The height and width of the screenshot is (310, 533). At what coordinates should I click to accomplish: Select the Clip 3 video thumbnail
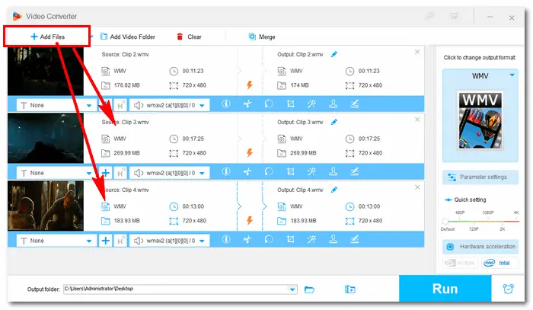46,138
